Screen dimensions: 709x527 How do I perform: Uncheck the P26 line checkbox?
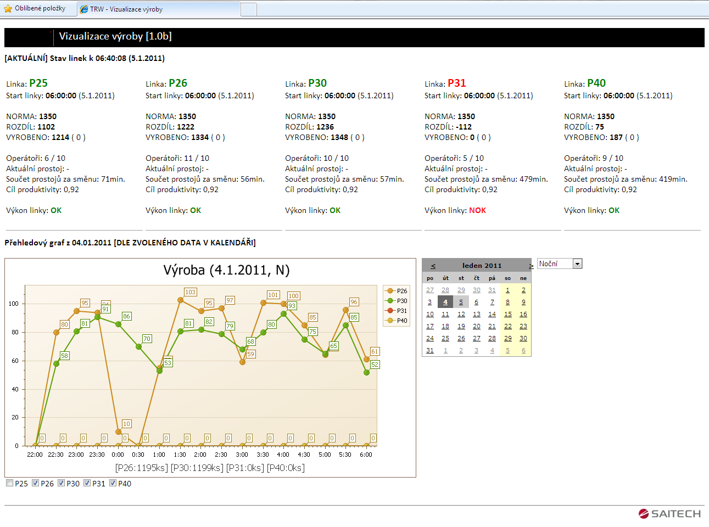35,483
